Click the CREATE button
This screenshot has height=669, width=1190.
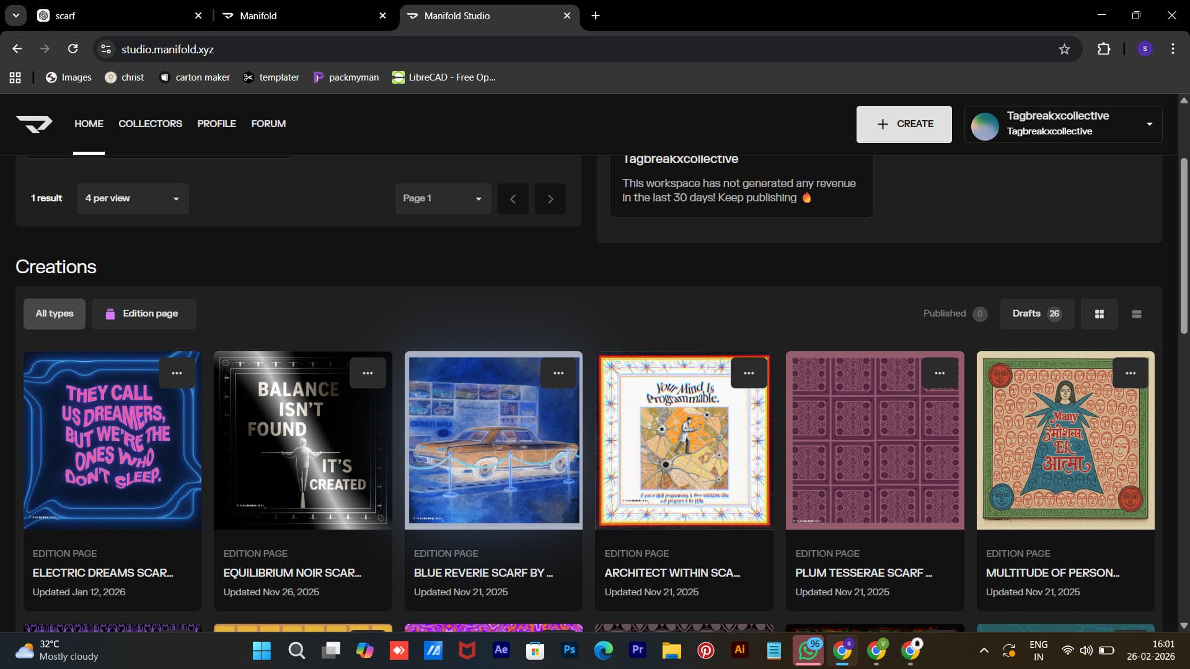click(x=904, y=124)
